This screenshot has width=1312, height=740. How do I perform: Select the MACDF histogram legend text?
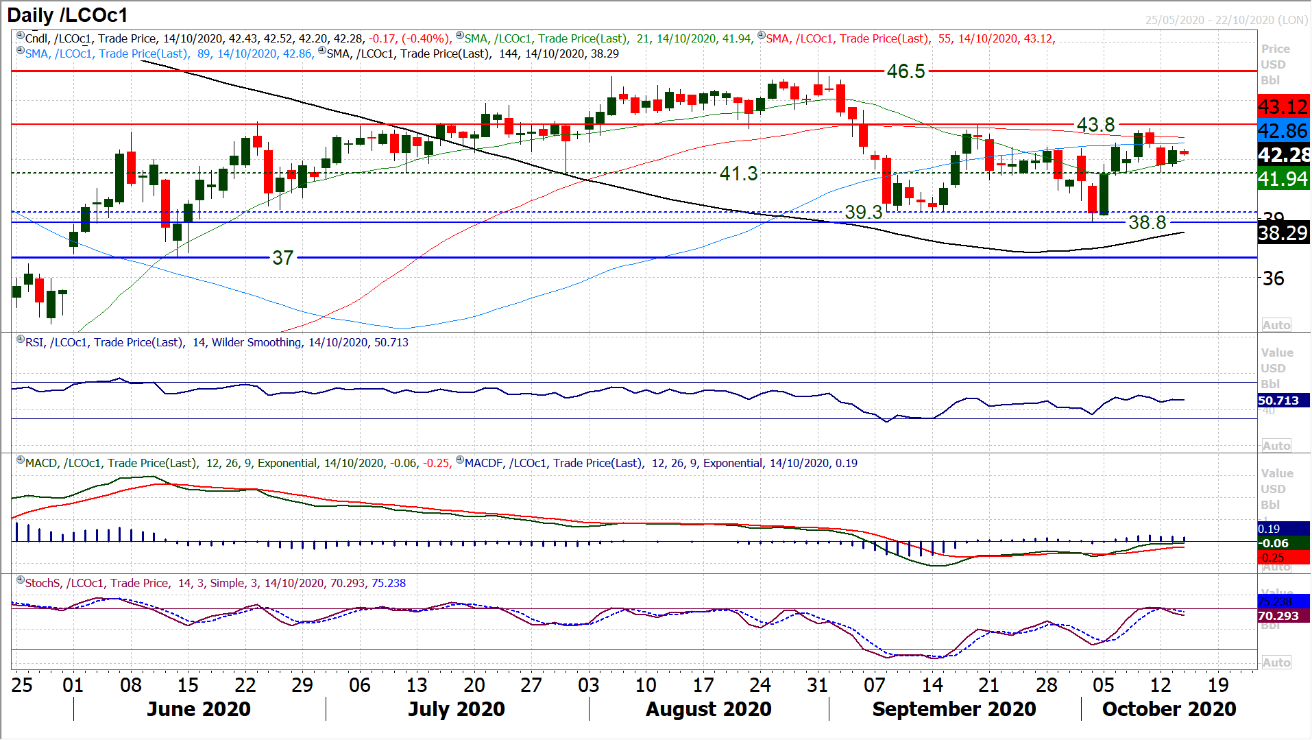tap(661, 463)
